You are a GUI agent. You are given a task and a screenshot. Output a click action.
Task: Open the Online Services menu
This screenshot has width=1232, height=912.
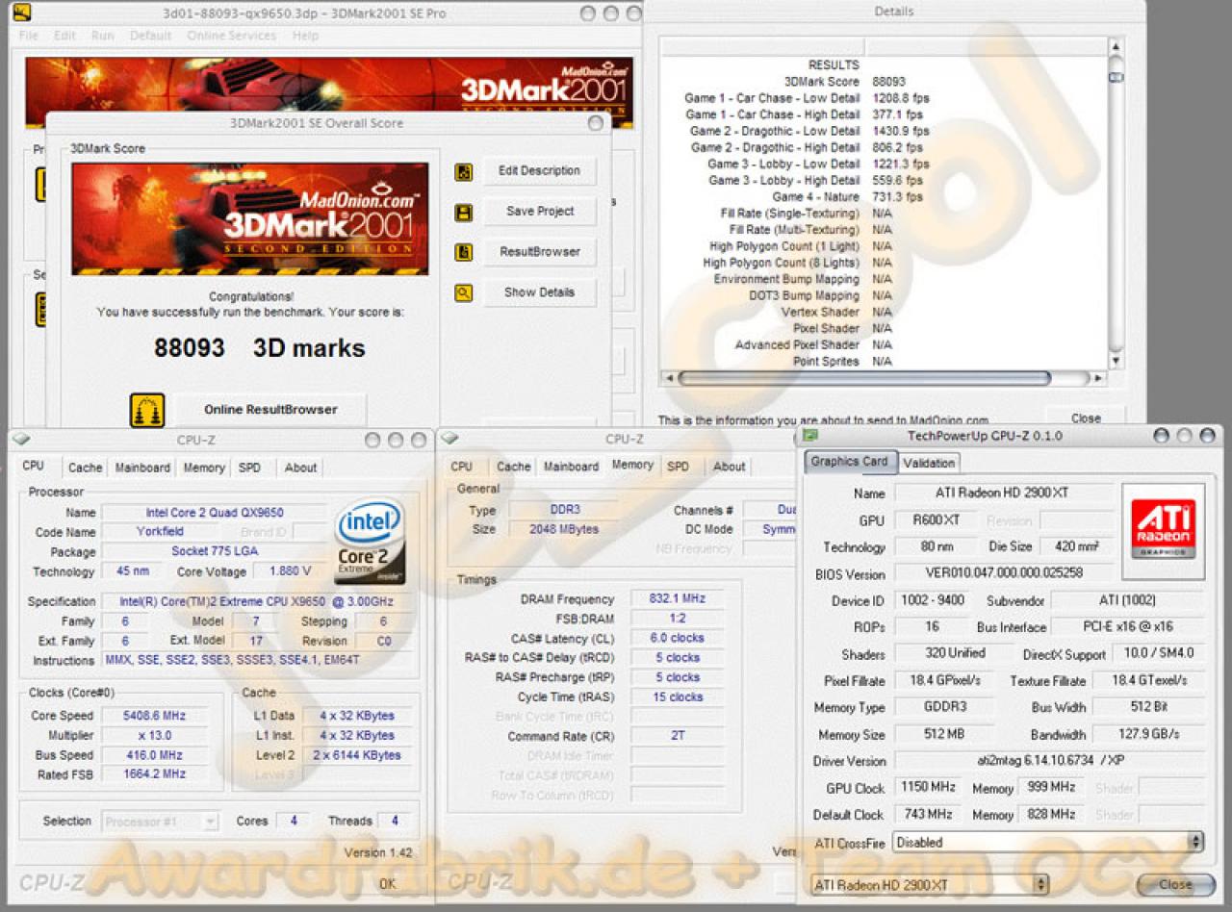pos(231,36)
